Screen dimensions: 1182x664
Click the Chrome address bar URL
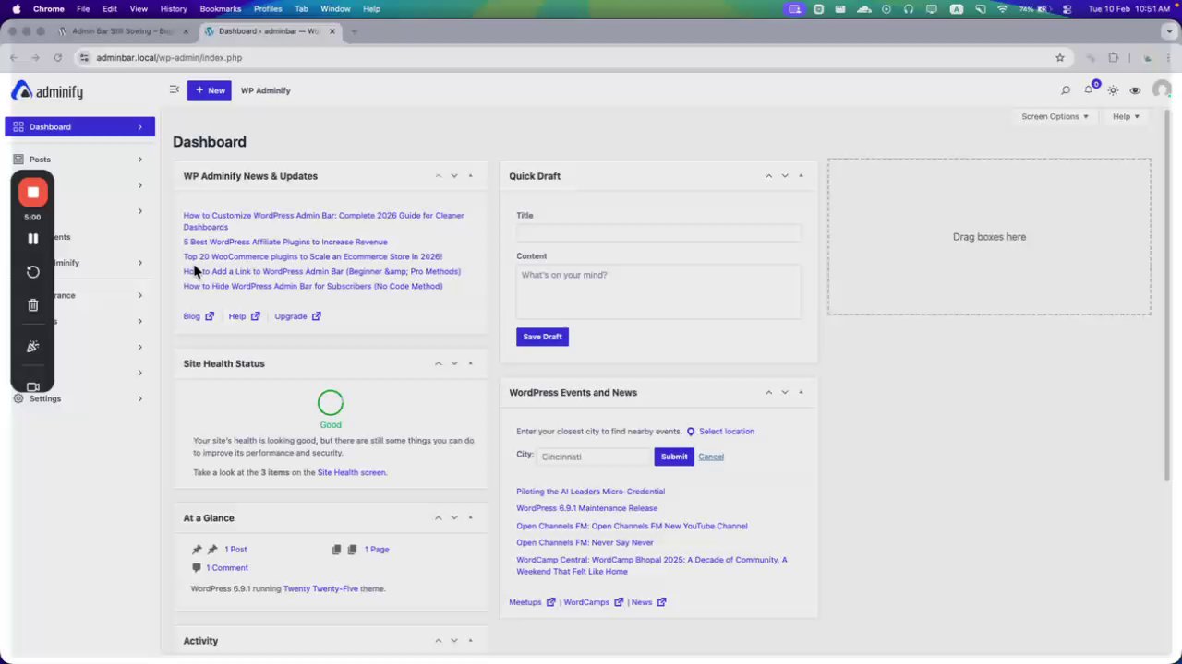(169, 57)
